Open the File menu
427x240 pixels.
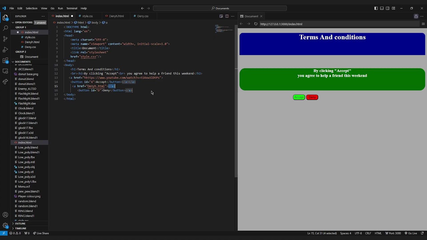pyautogui.click(x=12, y=8)
